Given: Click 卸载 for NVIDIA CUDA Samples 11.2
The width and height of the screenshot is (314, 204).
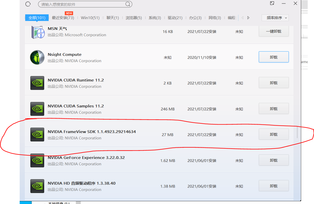Looking at the screenshot, I should (x=274, y=109).
